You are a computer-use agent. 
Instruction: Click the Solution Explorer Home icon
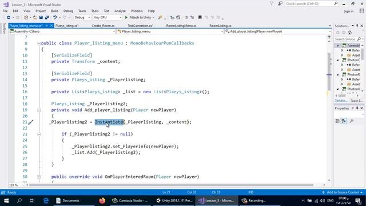349,33
